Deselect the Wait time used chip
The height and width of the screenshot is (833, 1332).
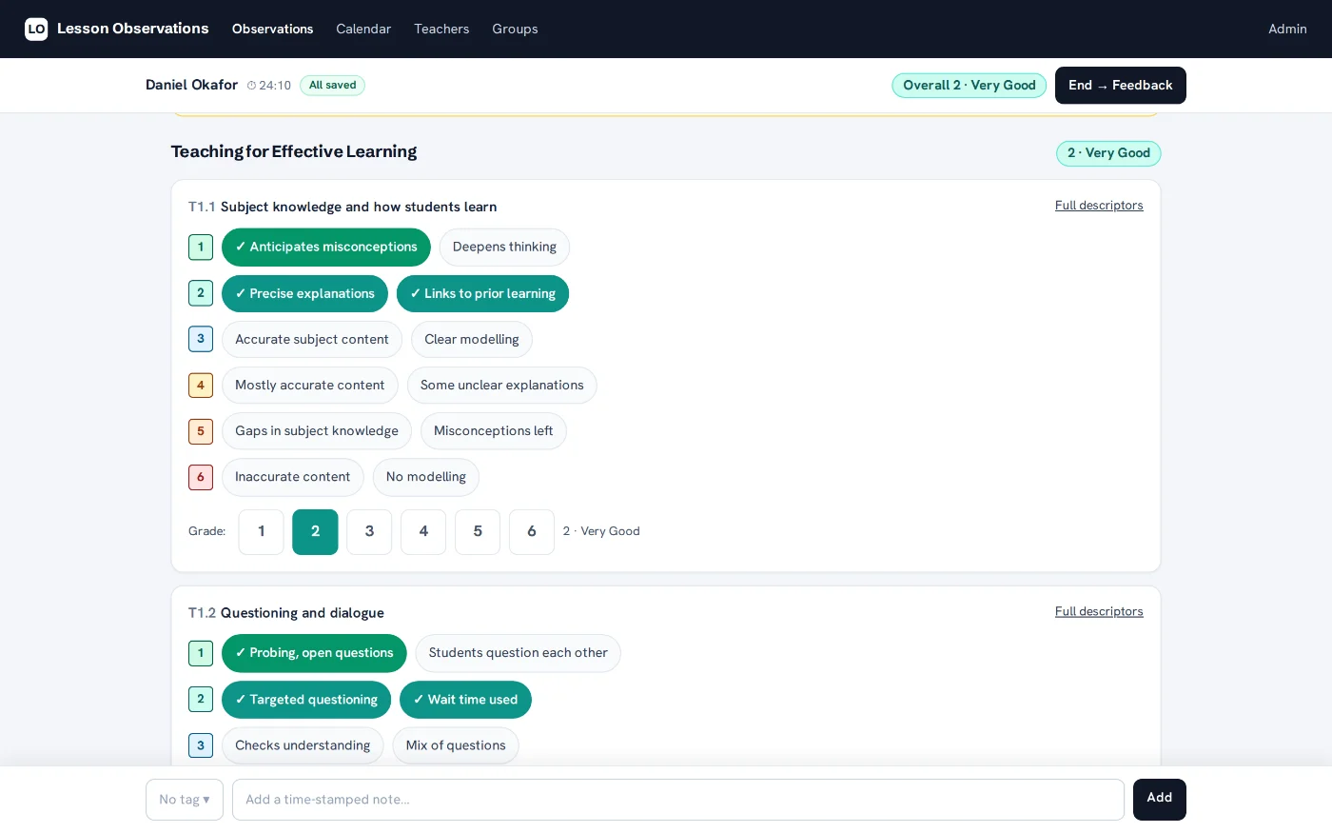465,700
